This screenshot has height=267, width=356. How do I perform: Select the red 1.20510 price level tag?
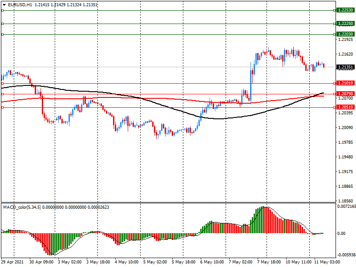point(345,107)
